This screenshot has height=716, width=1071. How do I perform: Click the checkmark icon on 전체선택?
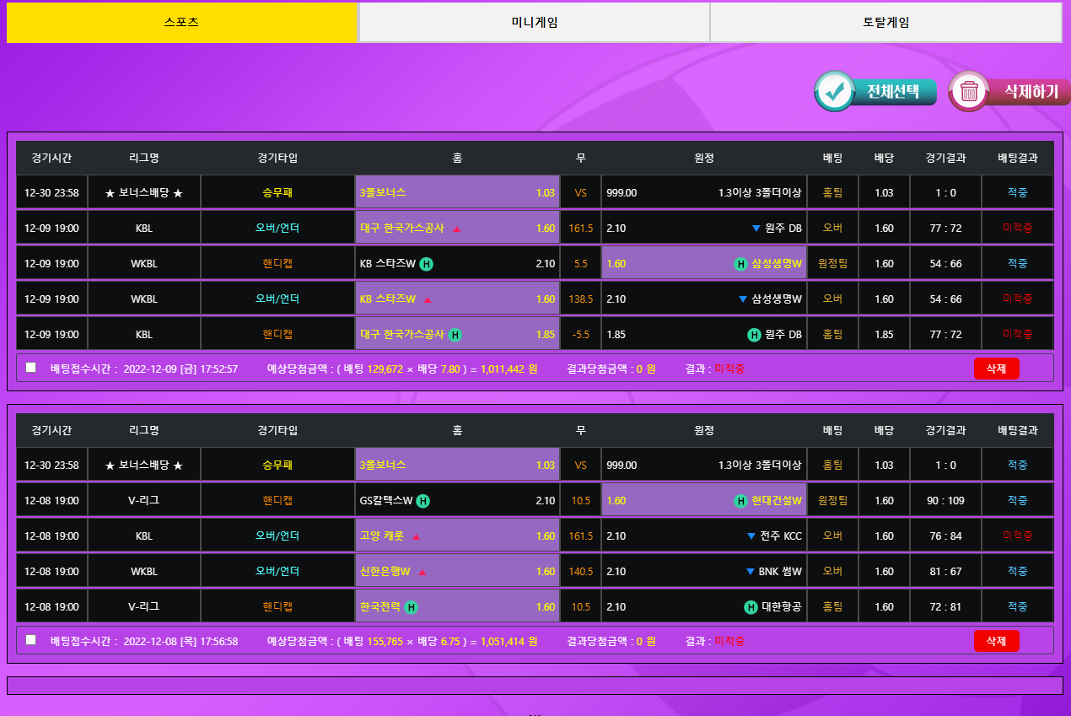(x=836, y=92)
